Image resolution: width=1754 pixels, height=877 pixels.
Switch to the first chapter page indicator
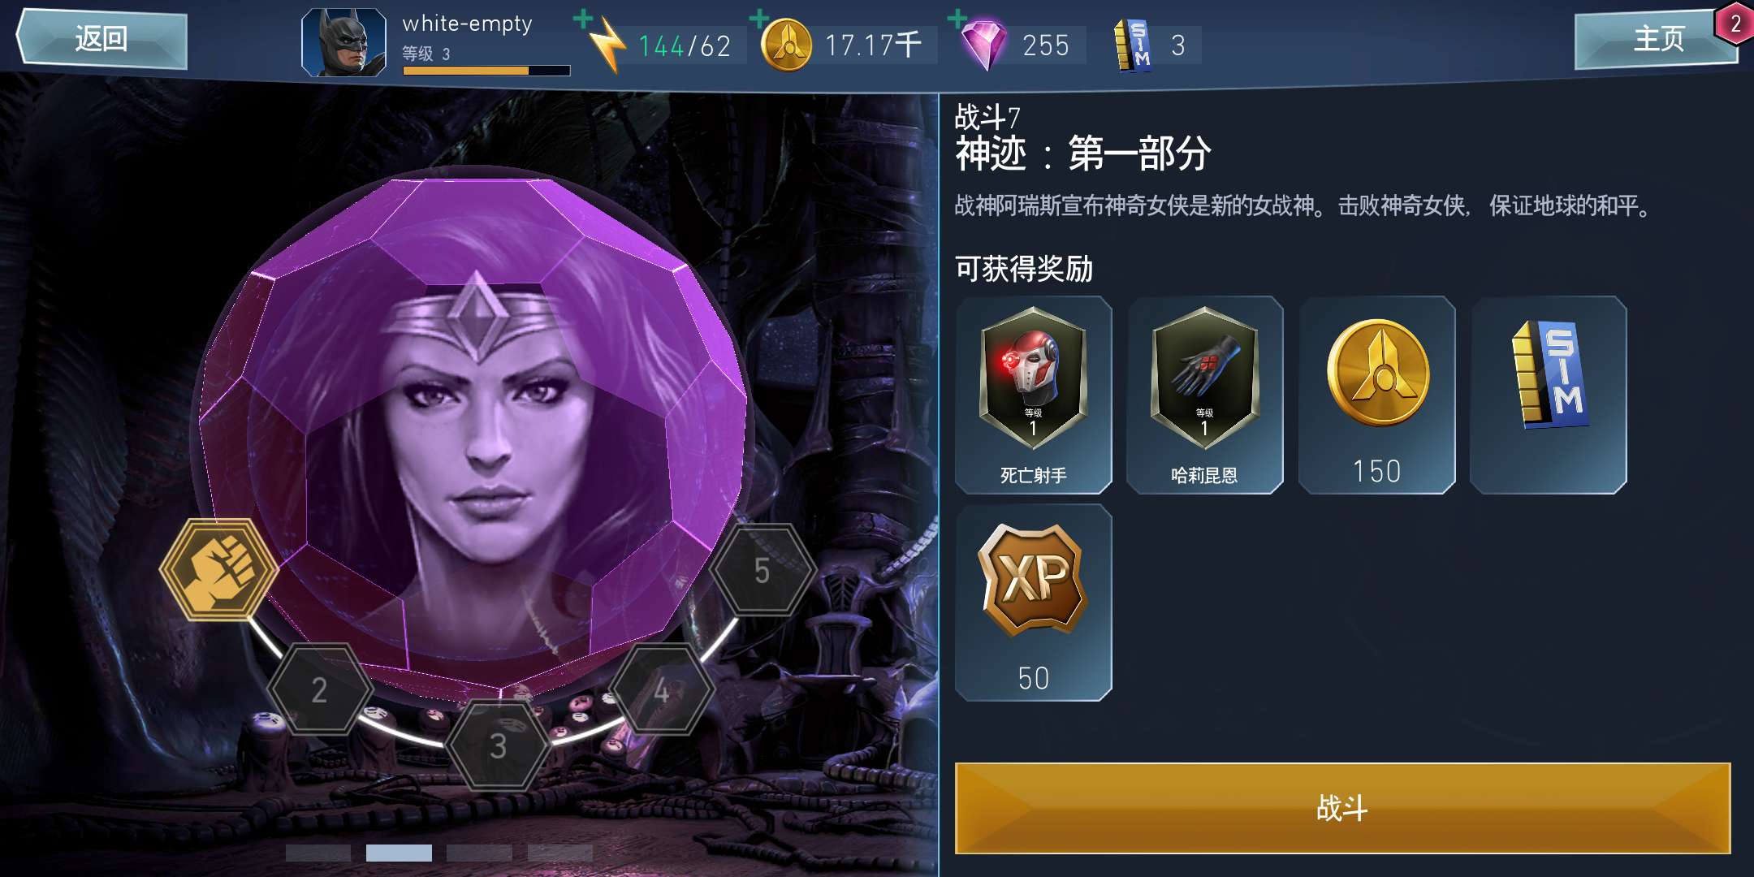pyautogui.click(x=318, y=853)
